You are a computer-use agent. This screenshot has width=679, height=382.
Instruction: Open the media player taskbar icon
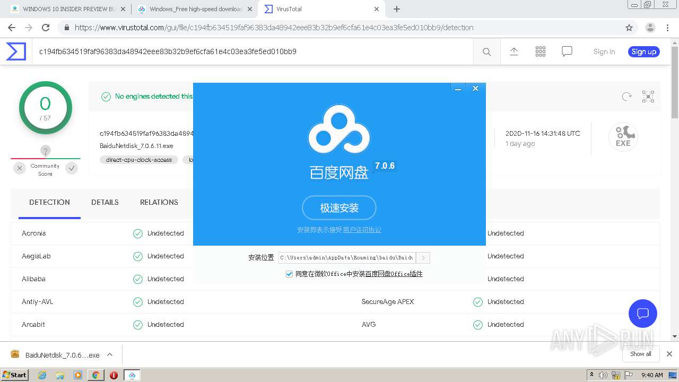78,375
